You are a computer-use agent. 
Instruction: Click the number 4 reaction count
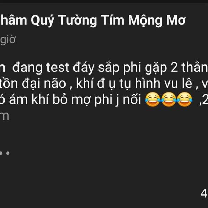click(203, 193)
